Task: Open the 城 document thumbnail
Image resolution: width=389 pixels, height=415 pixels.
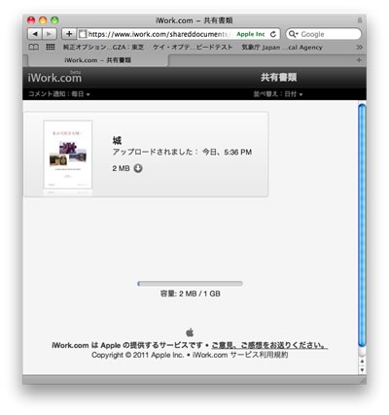Action: [68, 155]
